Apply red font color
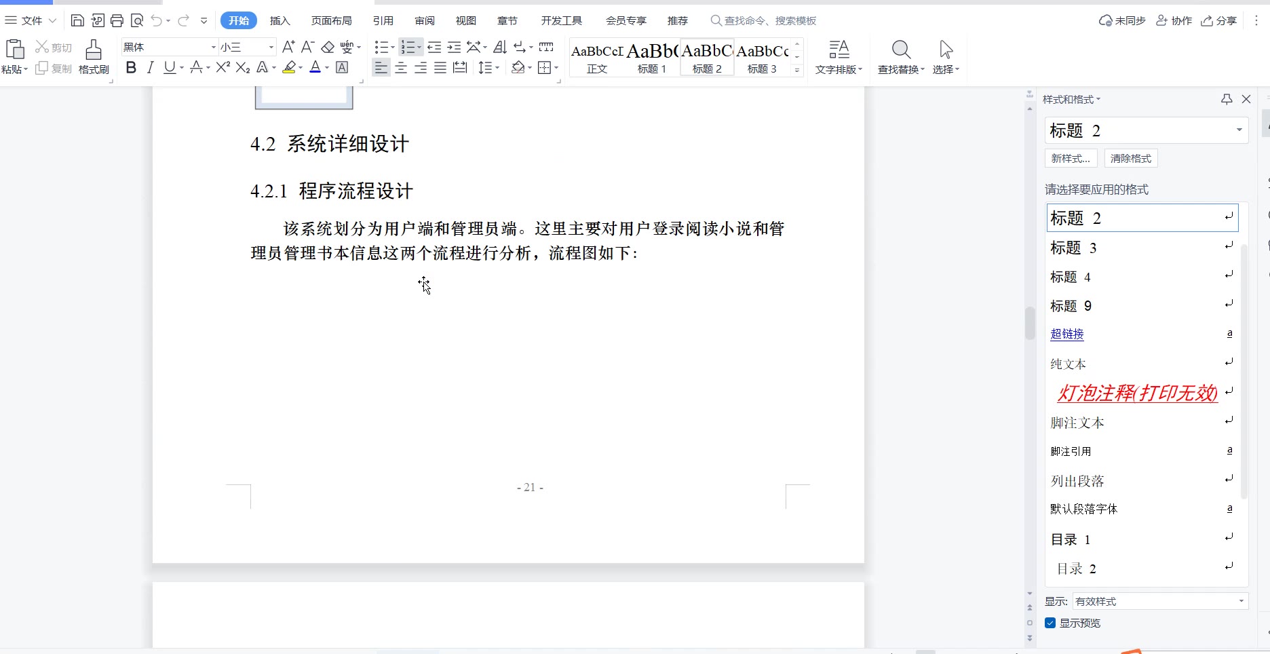Screen dimensions: 1270x654 [x=315, y=68]
